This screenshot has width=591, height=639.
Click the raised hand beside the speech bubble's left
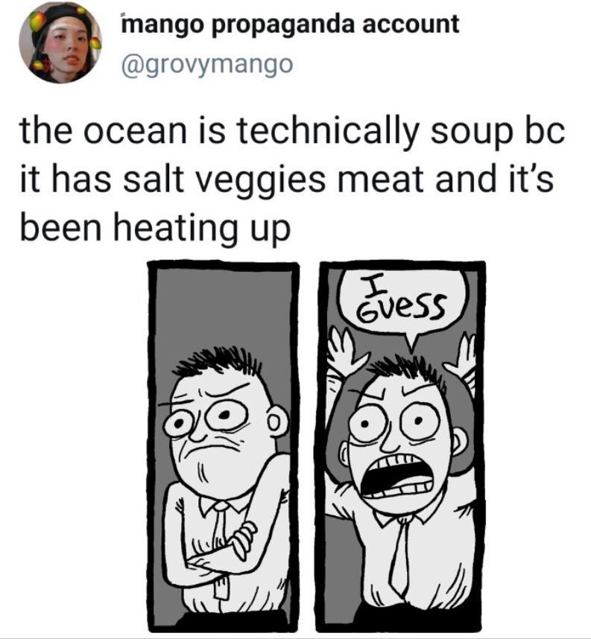[x=344, y=349]
